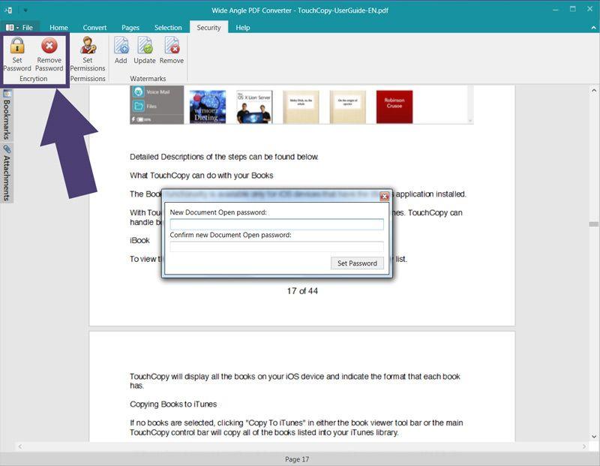Open the File menu
This screenshot has height=466, width=600.
click(20, 28)
